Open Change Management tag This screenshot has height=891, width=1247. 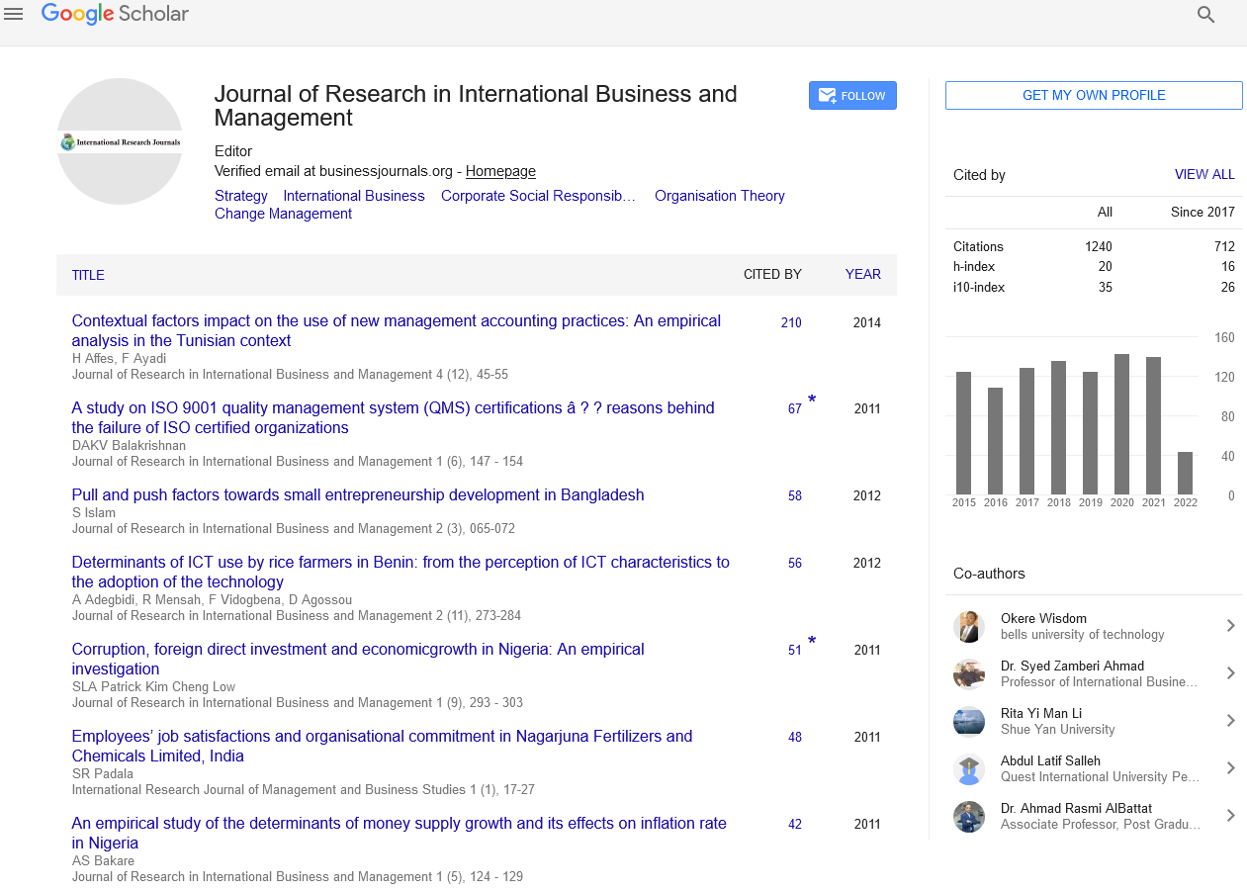[283, 214]
